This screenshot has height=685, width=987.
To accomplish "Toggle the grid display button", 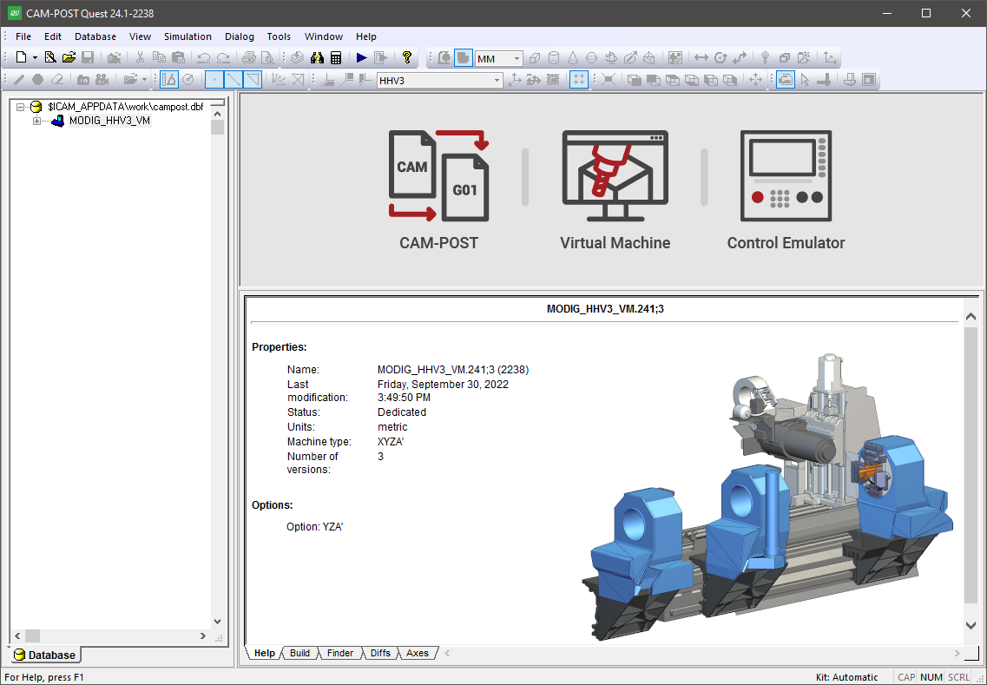I will point(578,79).
